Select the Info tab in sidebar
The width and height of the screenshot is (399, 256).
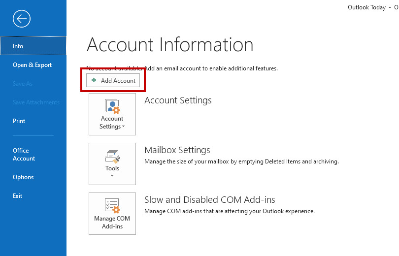tap(18, 46)
